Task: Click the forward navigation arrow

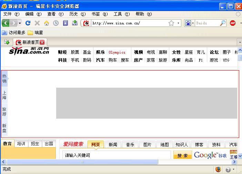Action: (x=14, y=23)
